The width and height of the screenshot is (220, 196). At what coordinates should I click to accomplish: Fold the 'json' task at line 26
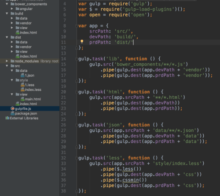77,125
